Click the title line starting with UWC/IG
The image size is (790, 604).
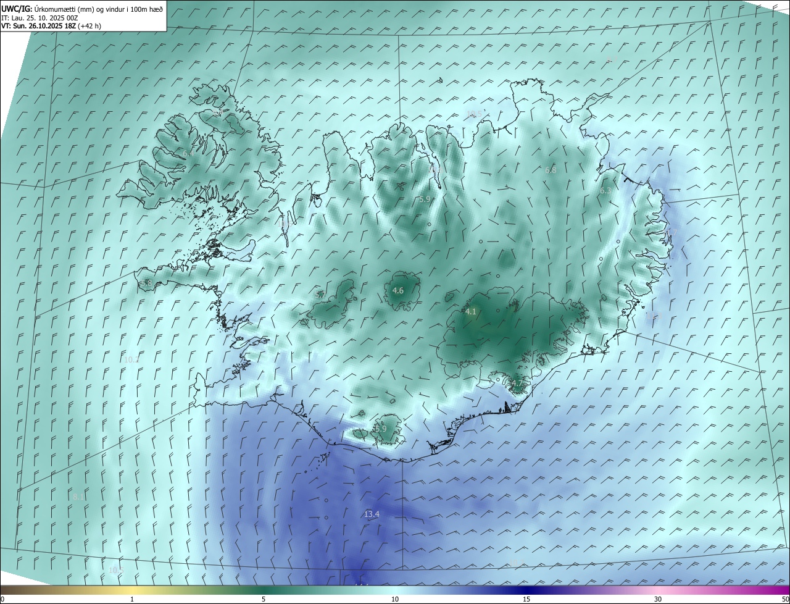coord(83,9)
